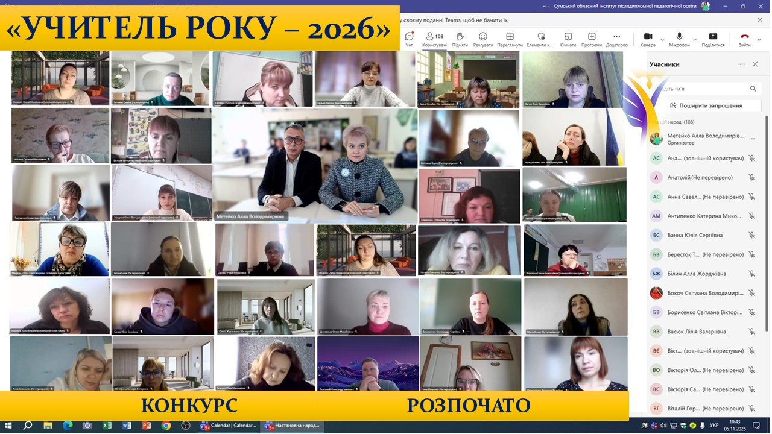Click the main video tile of Метейко Алла Володимирівна
Viewport: 772px width, 434px height.
(x=315, y=166)
